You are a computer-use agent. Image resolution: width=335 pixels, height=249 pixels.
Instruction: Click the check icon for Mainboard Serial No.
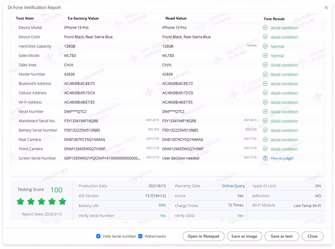click(x=265, y=121)
